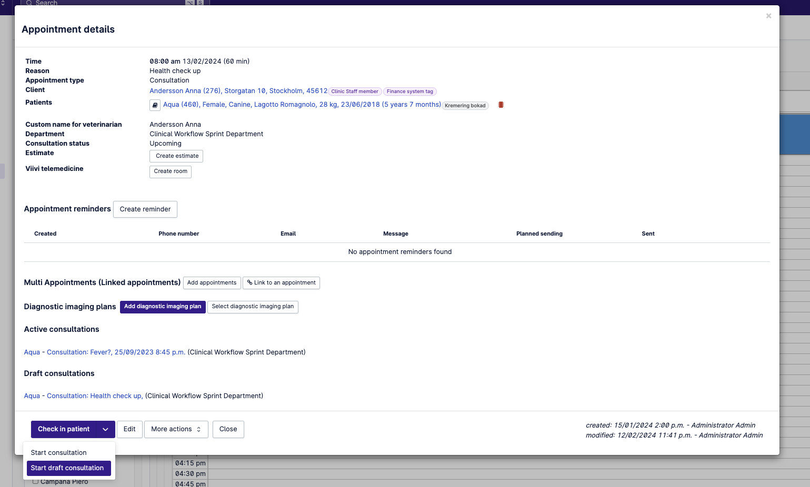Click the search magnifier icon in top bar
Screen dimensions: 810x487
click(29, 3)
